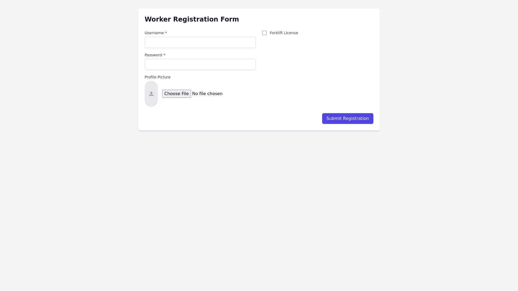Screen dimensions: 518x291
Task: Click the Forklift License label text
Action: [284, 33]
